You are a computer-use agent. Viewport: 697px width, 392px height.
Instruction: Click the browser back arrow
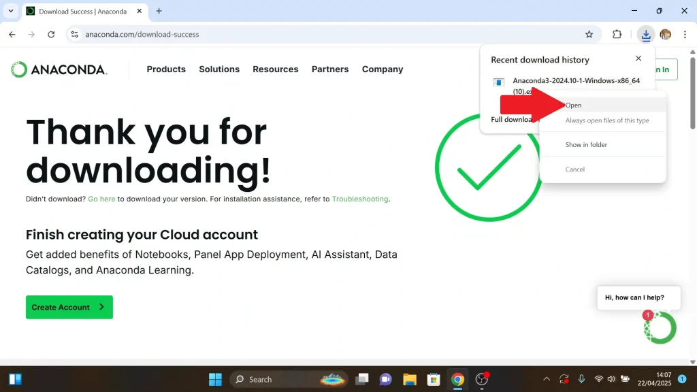12,34
